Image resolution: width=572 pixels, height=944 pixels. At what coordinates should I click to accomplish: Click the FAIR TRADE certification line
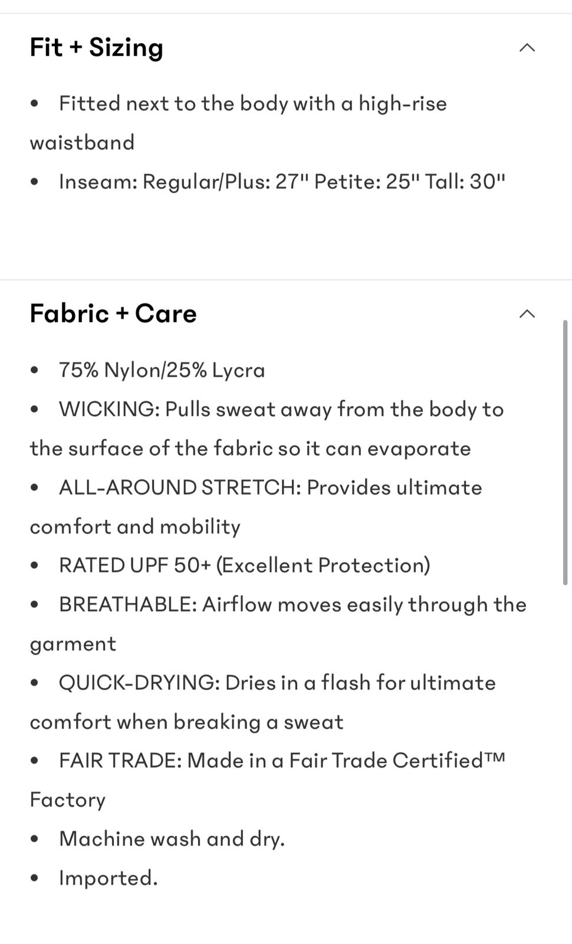point(268,780)
